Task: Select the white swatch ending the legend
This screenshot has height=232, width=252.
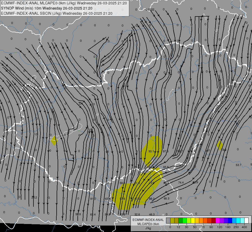Action: tap(247, 221)
